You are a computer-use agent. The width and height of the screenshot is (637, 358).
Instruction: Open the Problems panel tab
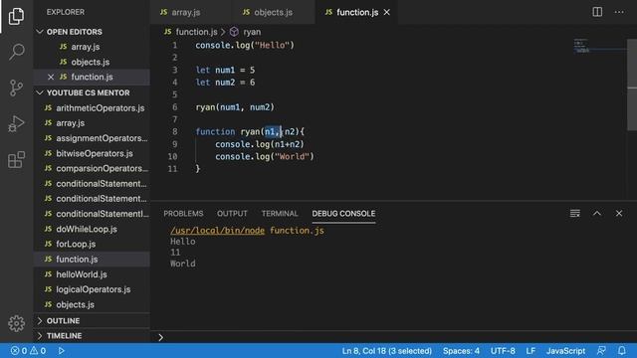183,214
